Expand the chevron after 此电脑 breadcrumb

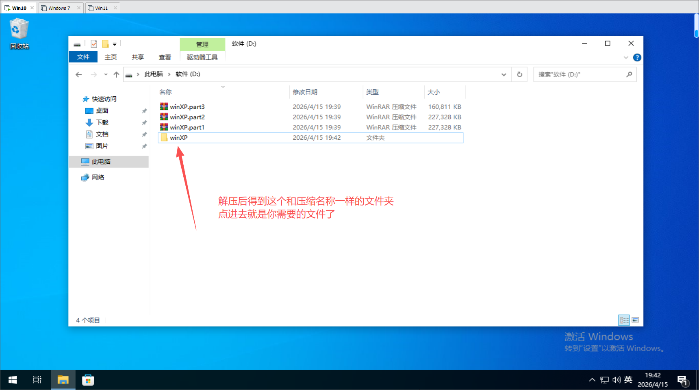tap(169, 74)
